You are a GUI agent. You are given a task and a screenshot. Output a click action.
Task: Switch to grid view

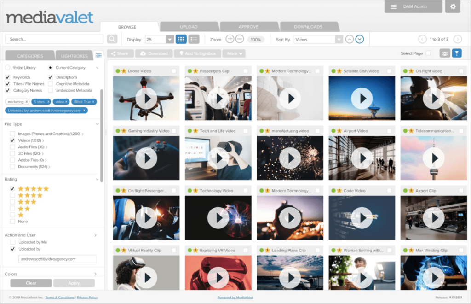(181, 39)
